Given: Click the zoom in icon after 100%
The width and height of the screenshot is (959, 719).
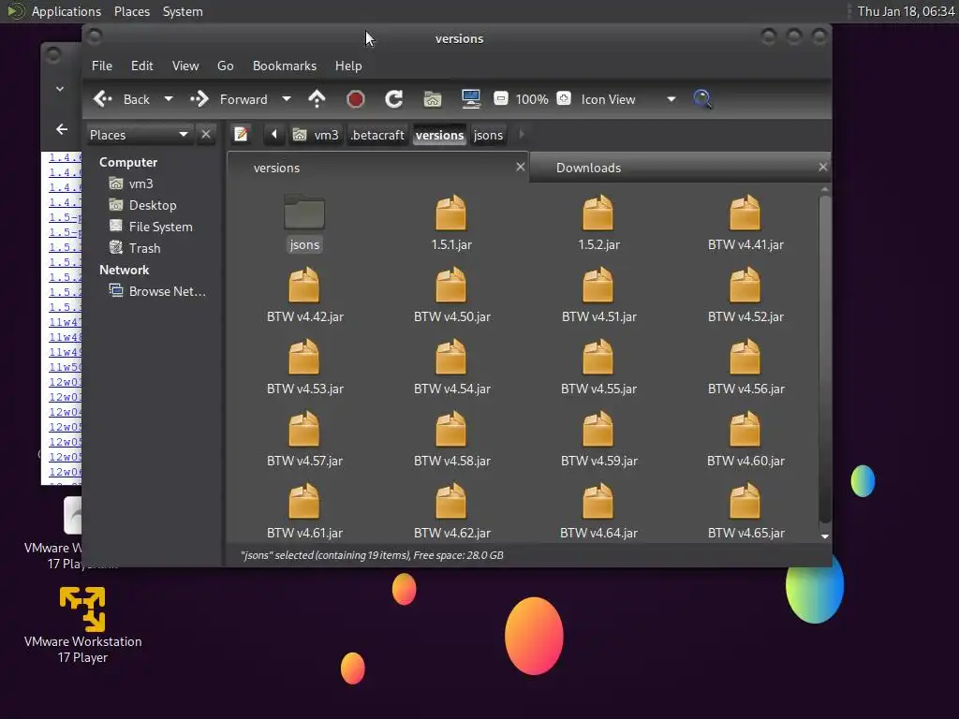Looking at the screenshot, I should click(563, 99).
